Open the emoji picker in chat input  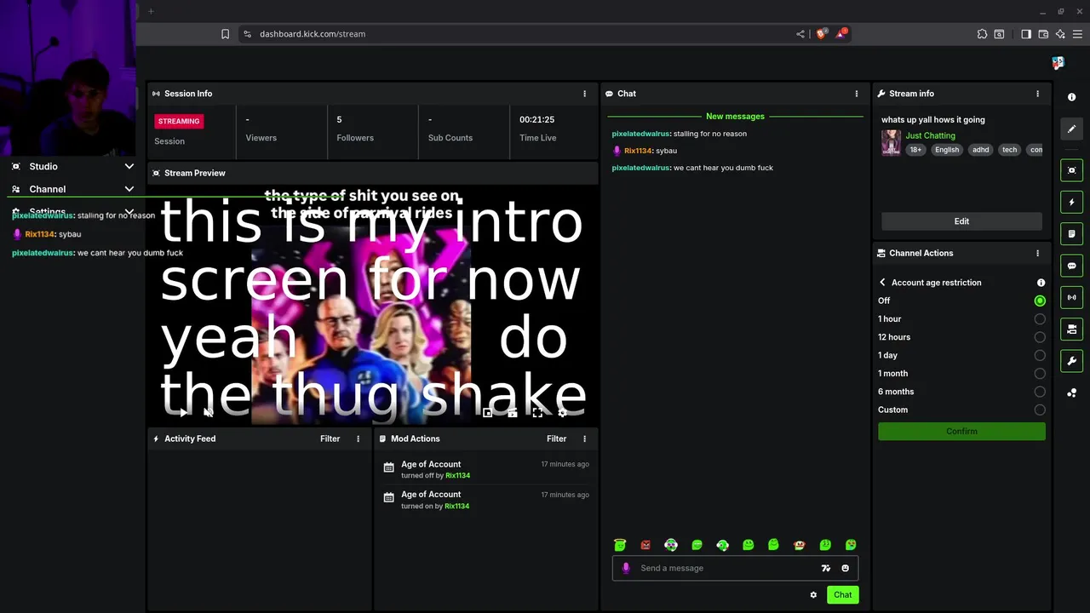[x=845, y=568]
